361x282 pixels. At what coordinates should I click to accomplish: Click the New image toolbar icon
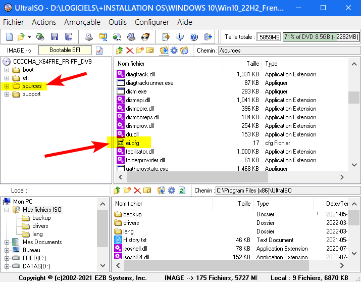pyautogui.click(x=9, y=37)
